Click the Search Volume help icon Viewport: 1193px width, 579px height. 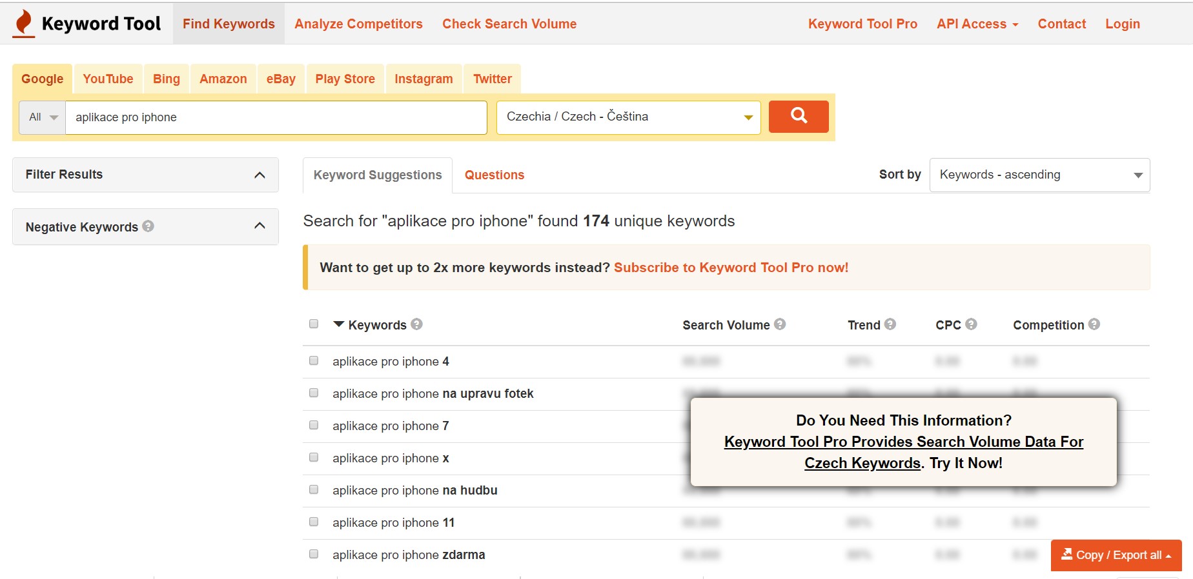(x=780, y=324)
